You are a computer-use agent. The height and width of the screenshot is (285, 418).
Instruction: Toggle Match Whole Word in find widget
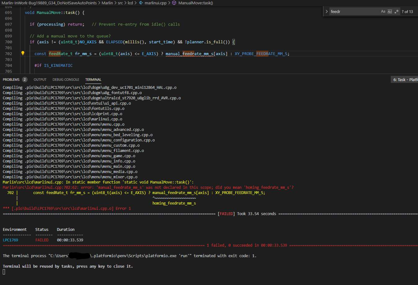pos(390,11)
